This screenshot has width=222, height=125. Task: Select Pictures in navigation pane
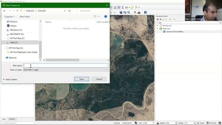click(x=14, y=22)
